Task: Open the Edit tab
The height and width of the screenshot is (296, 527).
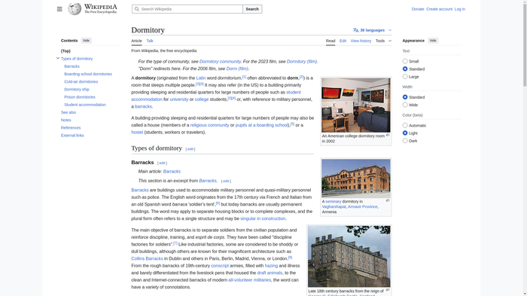Action: [343, 41]
